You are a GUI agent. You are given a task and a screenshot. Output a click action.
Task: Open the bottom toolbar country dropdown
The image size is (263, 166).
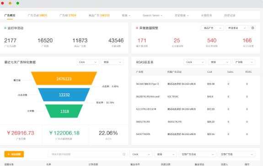[x=166, y=154]
